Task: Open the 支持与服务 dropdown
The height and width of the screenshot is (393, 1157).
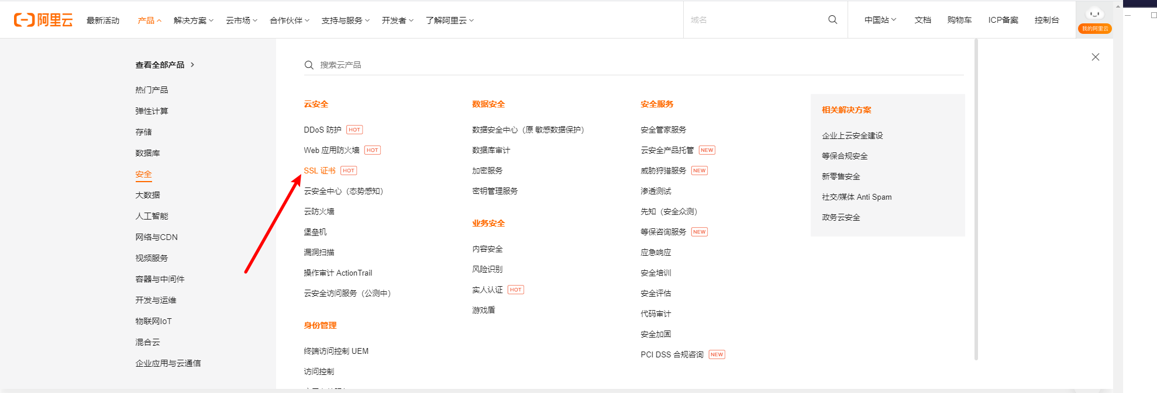Action: (x=345, y=20)
